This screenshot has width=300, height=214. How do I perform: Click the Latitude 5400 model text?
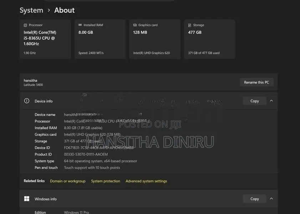(33, 85)
